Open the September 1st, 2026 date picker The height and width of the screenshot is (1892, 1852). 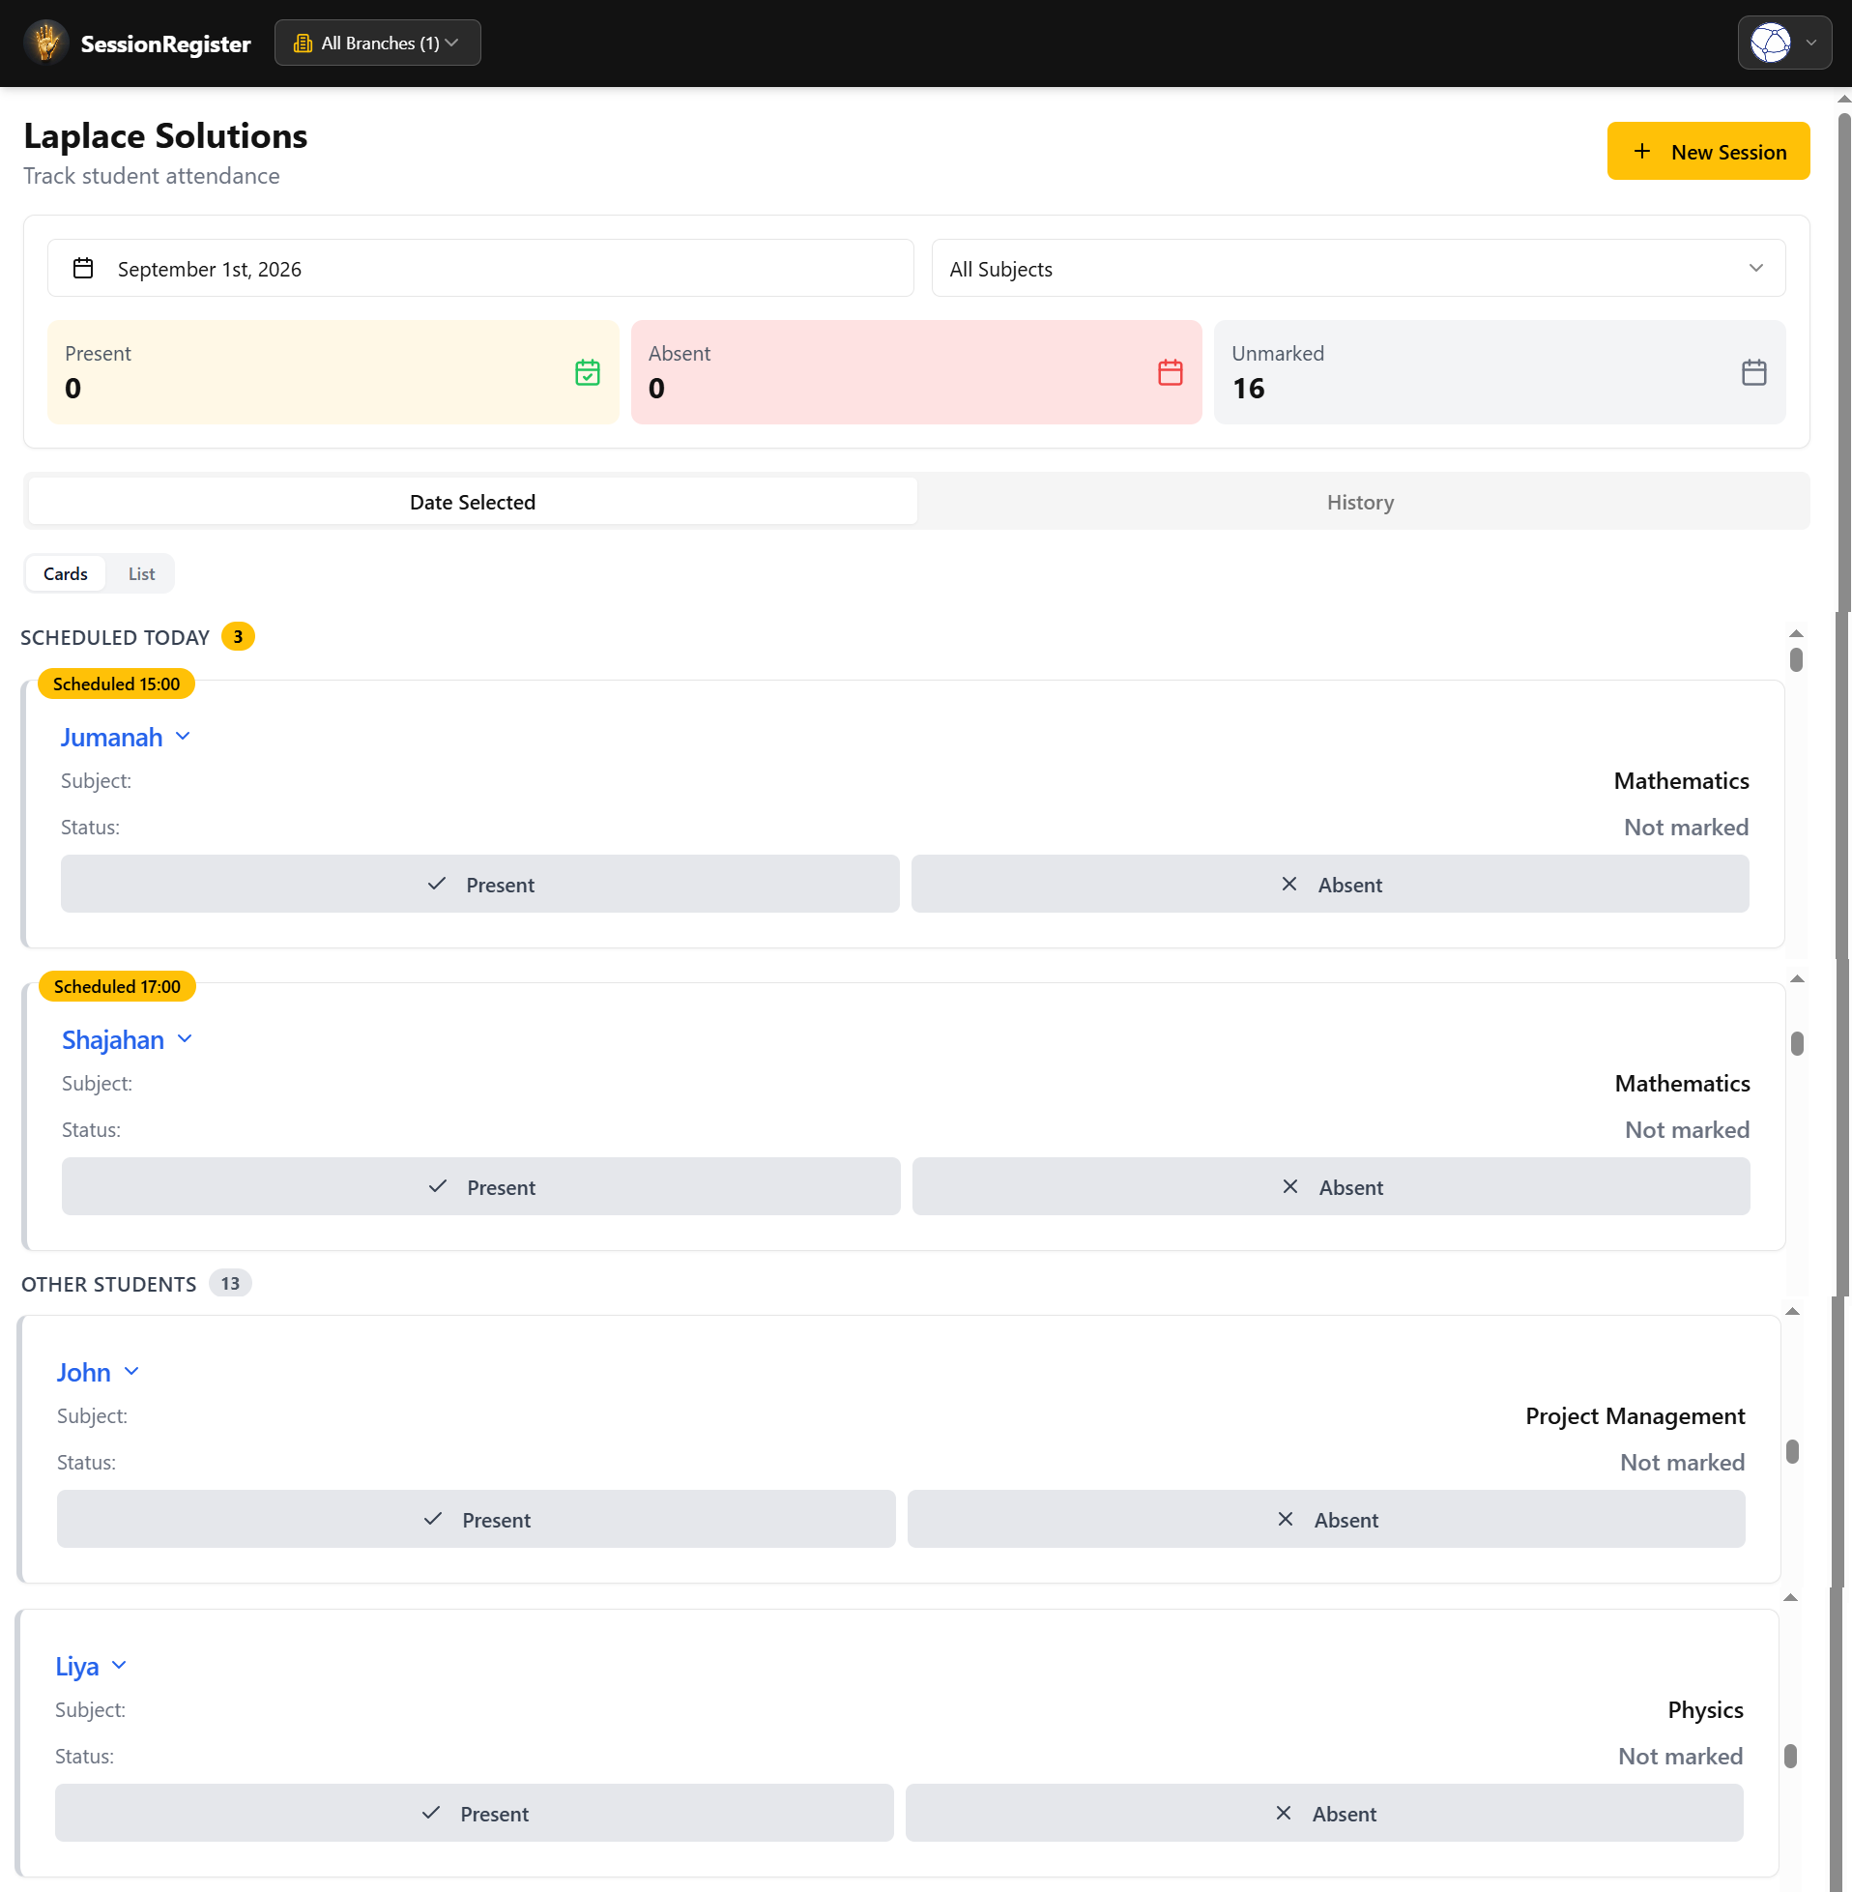coord(480,269)
